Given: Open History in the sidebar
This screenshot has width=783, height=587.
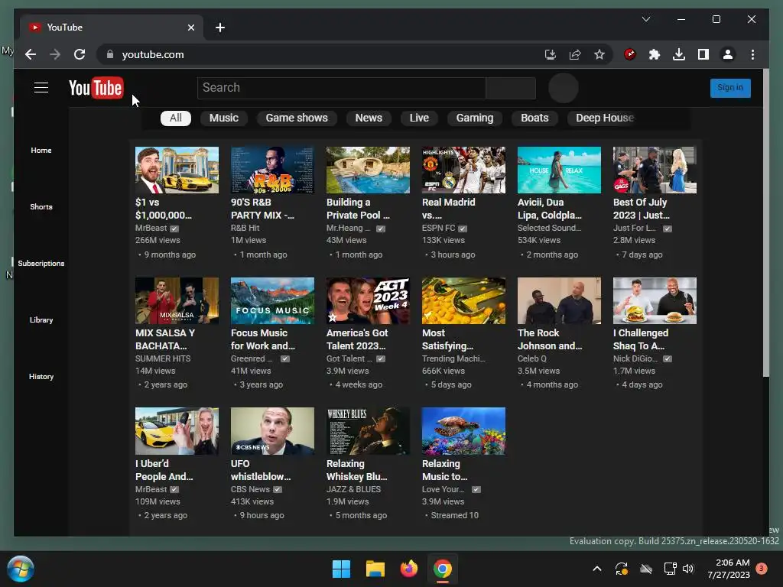Looking at the screenshot, I should [x=41, y=376].
